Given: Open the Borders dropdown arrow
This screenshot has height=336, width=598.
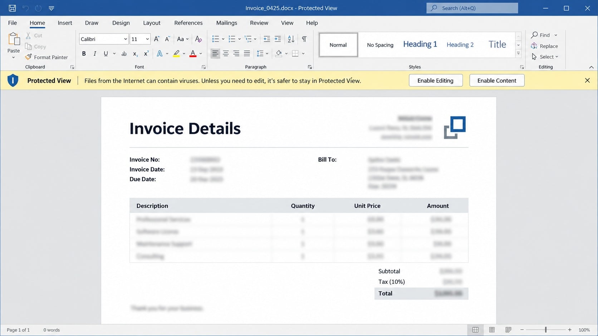Looking at the screenshot, I should pos(303,54).
